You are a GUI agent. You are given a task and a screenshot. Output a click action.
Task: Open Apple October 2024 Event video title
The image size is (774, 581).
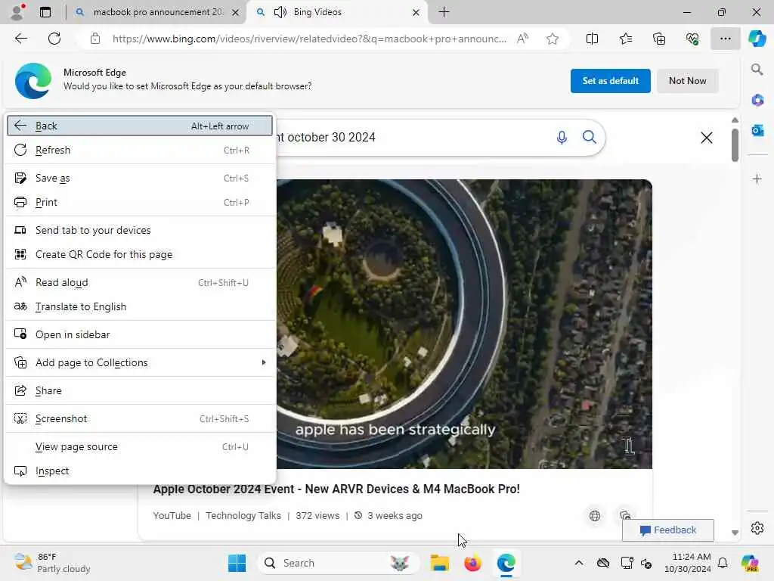[x=336, y=489]
